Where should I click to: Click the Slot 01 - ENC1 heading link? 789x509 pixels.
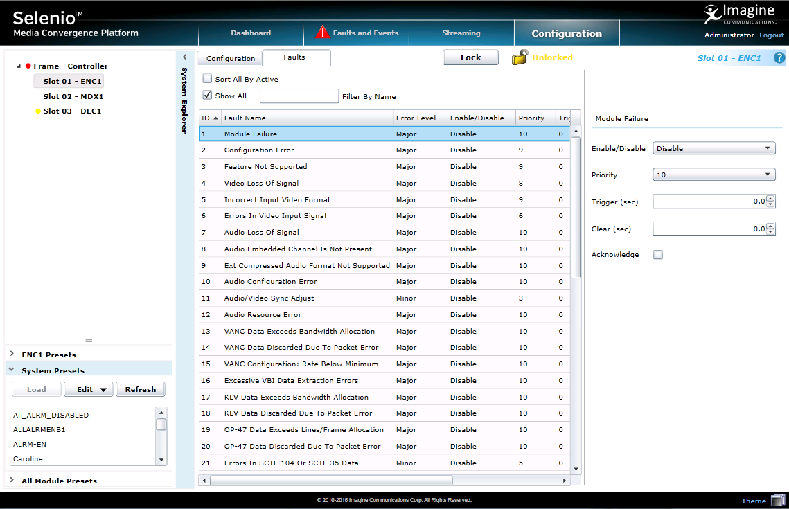pyautogui.click(x=729, y=58)
